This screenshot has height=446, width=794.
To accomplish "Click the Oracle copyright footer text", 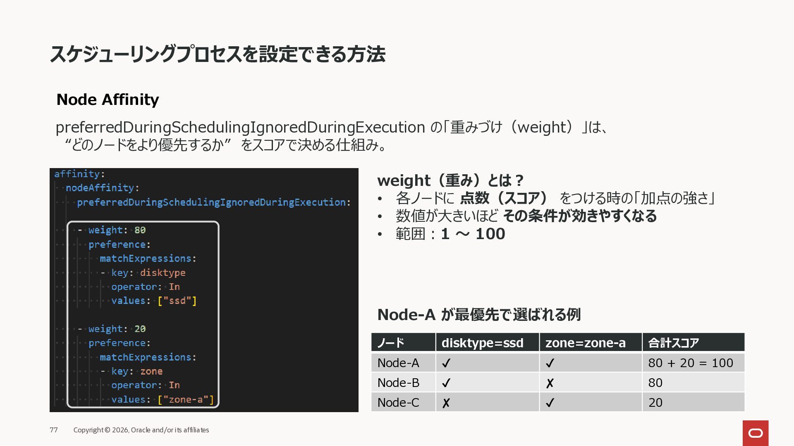I will pos(141,430).
